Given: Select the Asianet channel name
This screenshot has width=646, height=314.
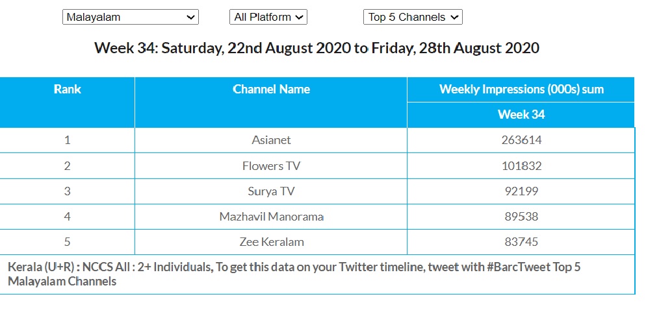Looking at the screenshot, I should [x=271, y=140].
